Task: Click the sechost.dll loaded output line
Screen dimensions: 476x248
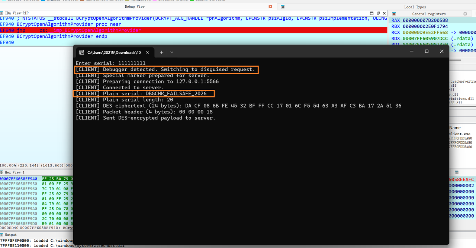Action: click(62, 246)
